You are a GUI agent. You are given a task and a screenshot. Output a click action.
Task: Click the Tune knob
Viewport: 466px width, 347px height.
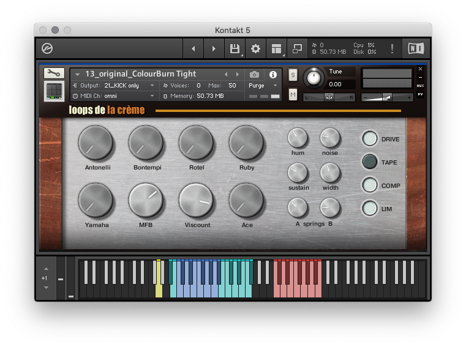(314, 78)
